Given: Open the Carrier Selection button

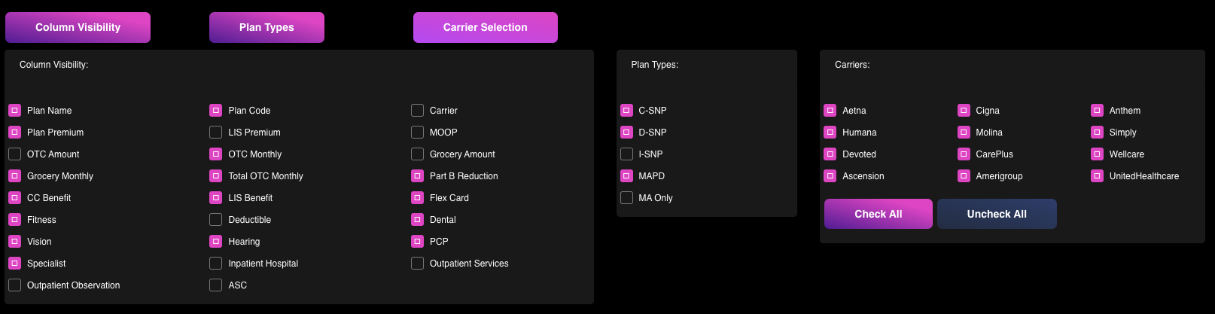Looking at the screenshot, I should 486,27.
